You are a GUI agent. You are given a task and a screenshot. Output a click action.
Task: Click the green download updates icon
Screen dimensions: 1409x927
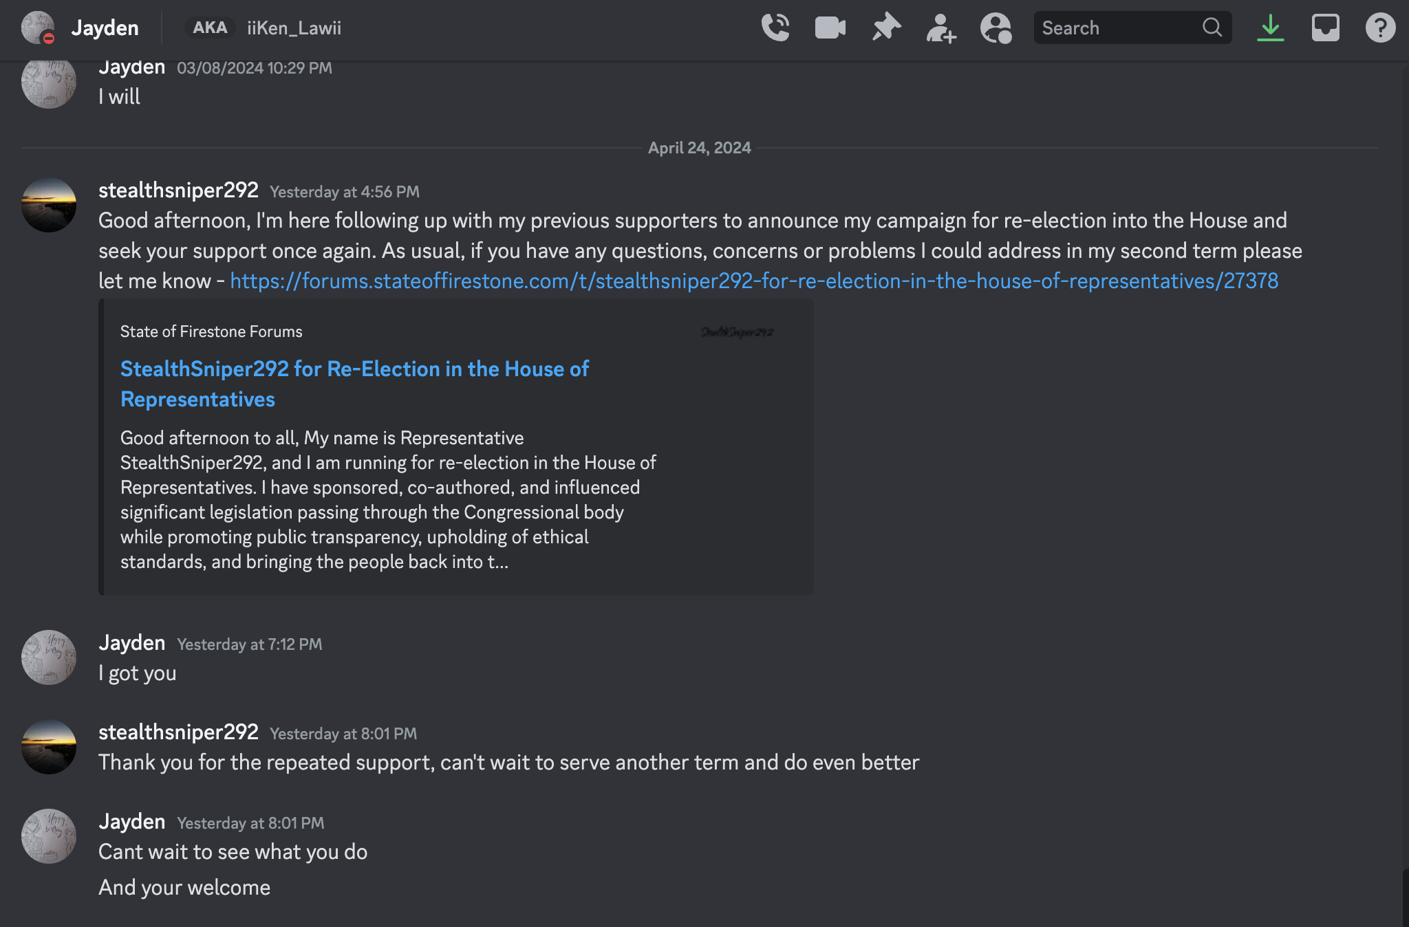[x=1271, y=28]
